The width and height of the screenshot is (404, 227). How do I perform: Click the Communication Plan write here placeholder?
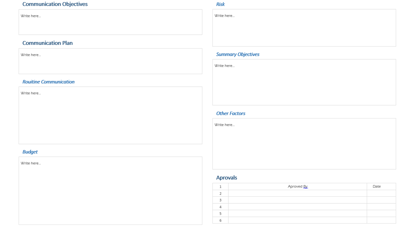110,61
